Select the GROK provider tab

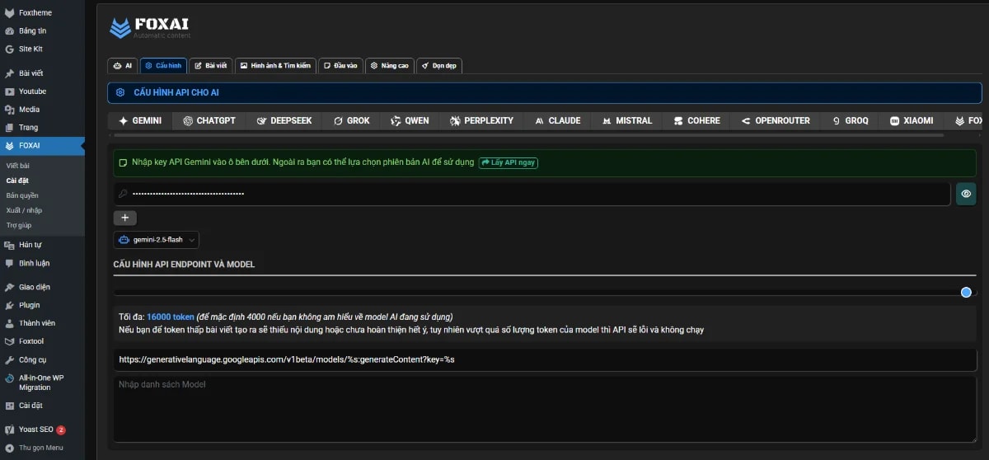point(351,120)
